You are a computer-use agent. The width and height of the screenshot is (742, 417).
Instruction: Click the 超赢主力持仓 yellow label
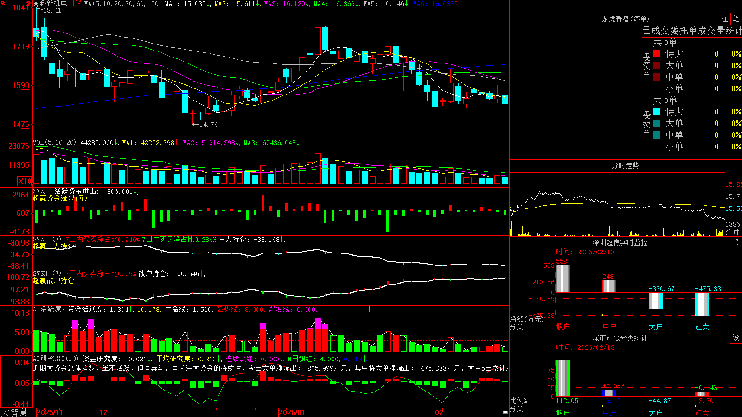53,246
